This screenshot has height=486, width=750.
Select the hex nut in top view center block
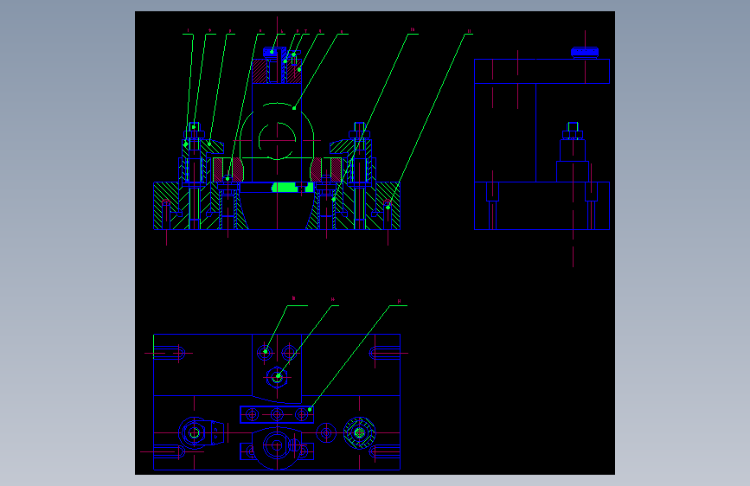coord(277,377)
